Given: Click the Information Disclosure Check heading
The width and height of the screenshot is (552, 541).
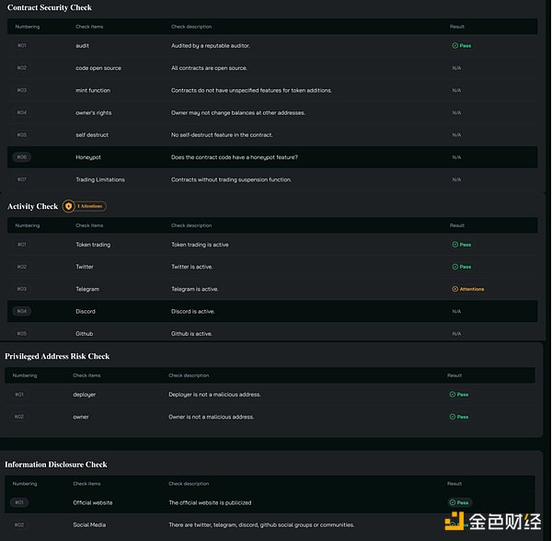Looking at the screenshot, I should (x=56, y=465).
